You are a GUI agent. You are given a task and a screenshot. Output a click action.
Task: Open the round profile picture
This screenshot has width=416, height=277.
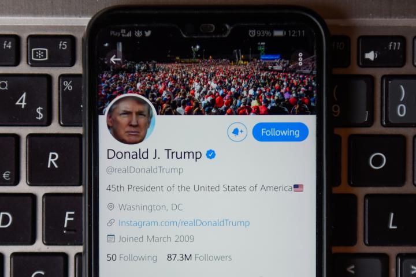[131, 119]
